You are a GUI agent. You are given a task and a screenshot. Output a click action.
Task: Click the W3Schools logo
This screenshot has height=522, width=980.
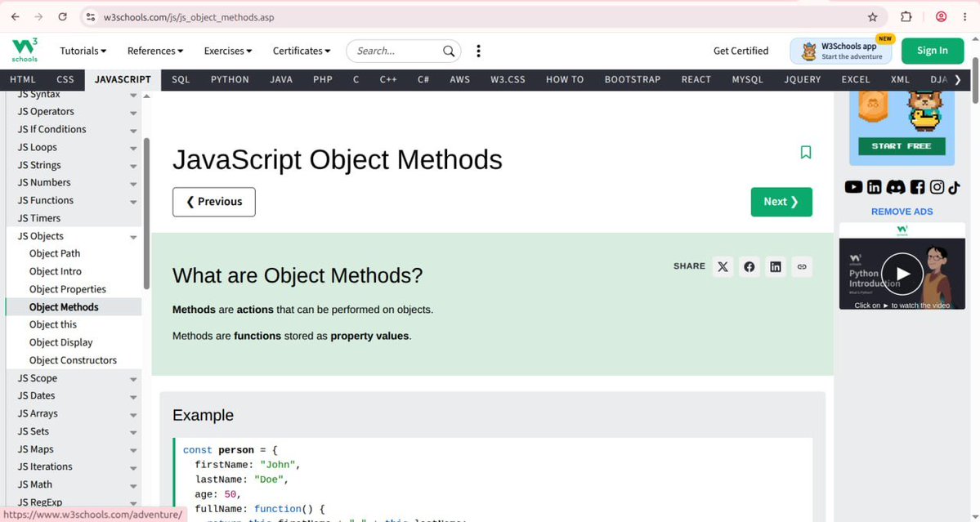(25, 50)
